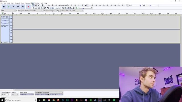Open the Effect menu
The width and height of the screenshot is (182, 102).
[x=33, y=3]
